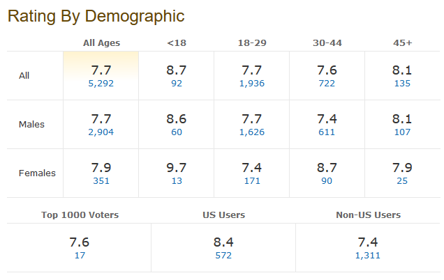
Task: Select the 611 votes link for Males 30-44
Action: pos(327,132)
